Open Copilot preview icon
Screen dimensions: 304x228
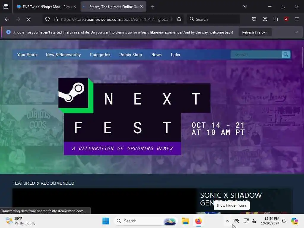[x=294, y=221]
